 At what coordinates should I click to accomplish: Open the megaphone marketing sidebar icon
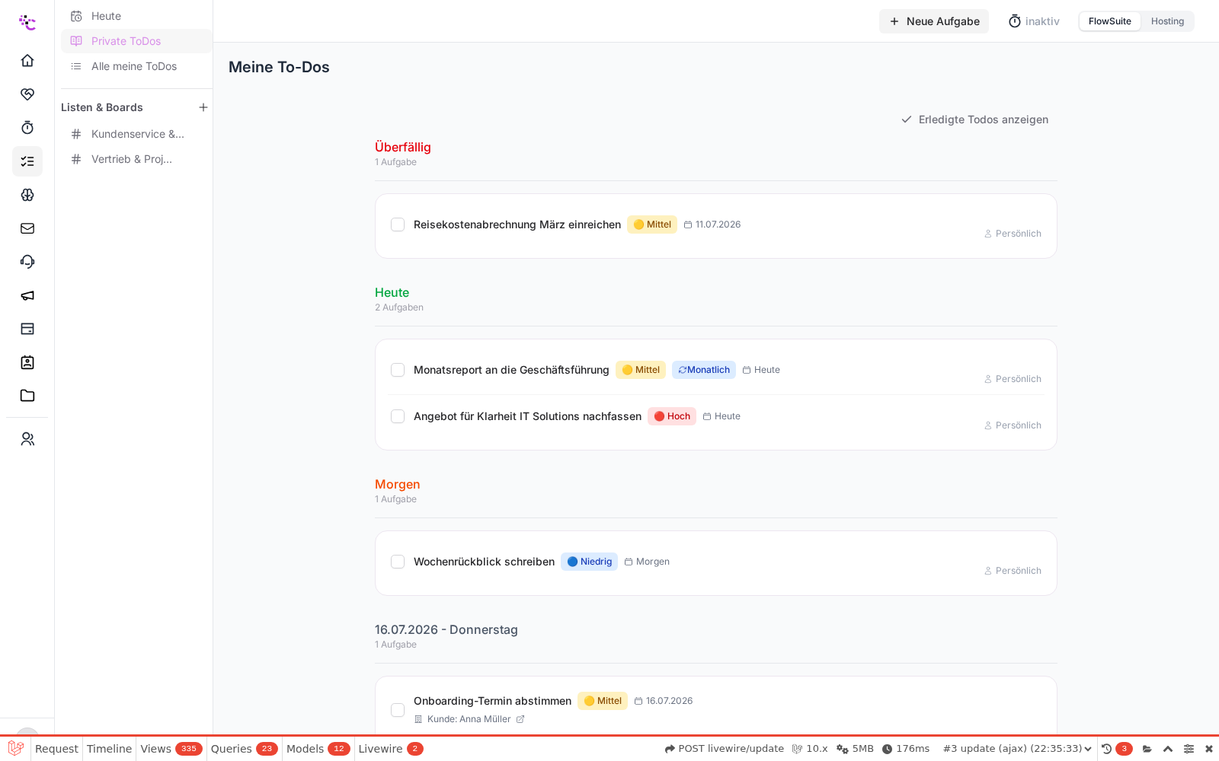click(27, 295)
